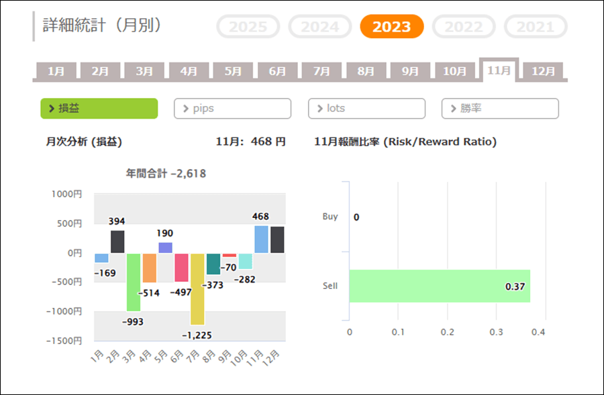This screenshot has height=395, width=604.
Task: Click the highlighted 2023 year button
Action: (392, 27)
